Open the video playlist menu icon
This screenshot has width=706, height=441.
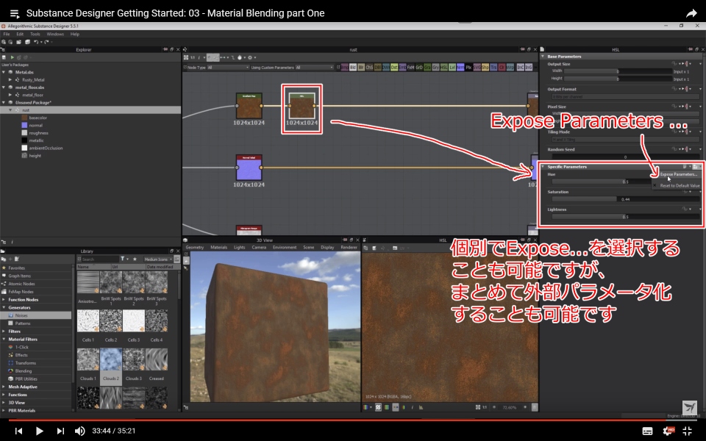tap(15, 13)
